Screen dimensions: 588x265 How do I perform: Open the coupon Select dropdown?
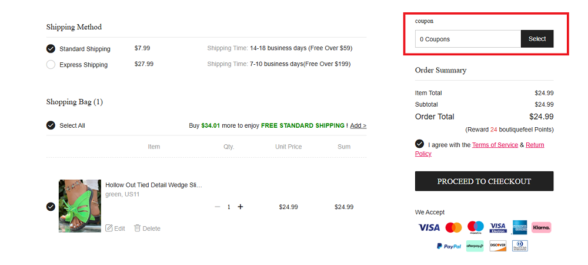(537, 39)
